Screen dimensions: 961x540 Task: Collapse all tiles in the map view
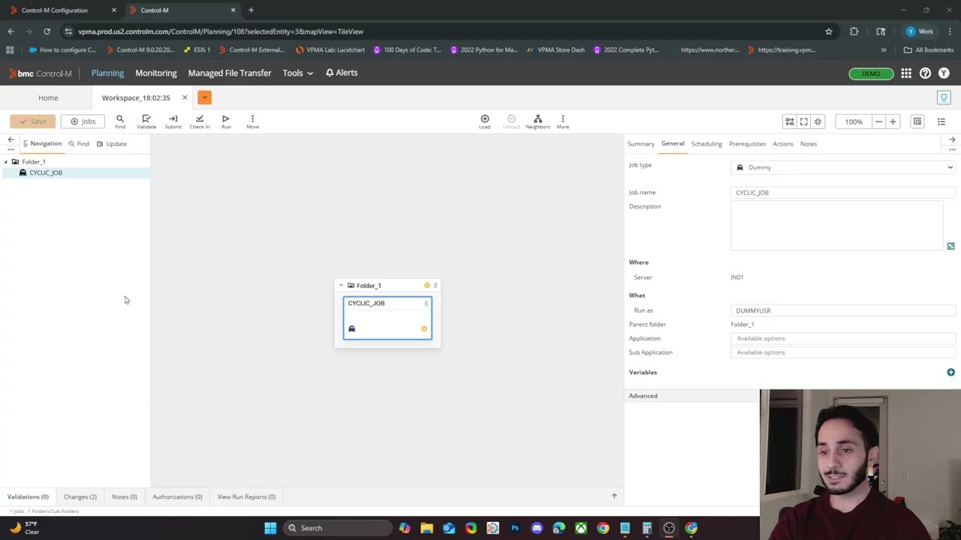(x=818, y=121)
